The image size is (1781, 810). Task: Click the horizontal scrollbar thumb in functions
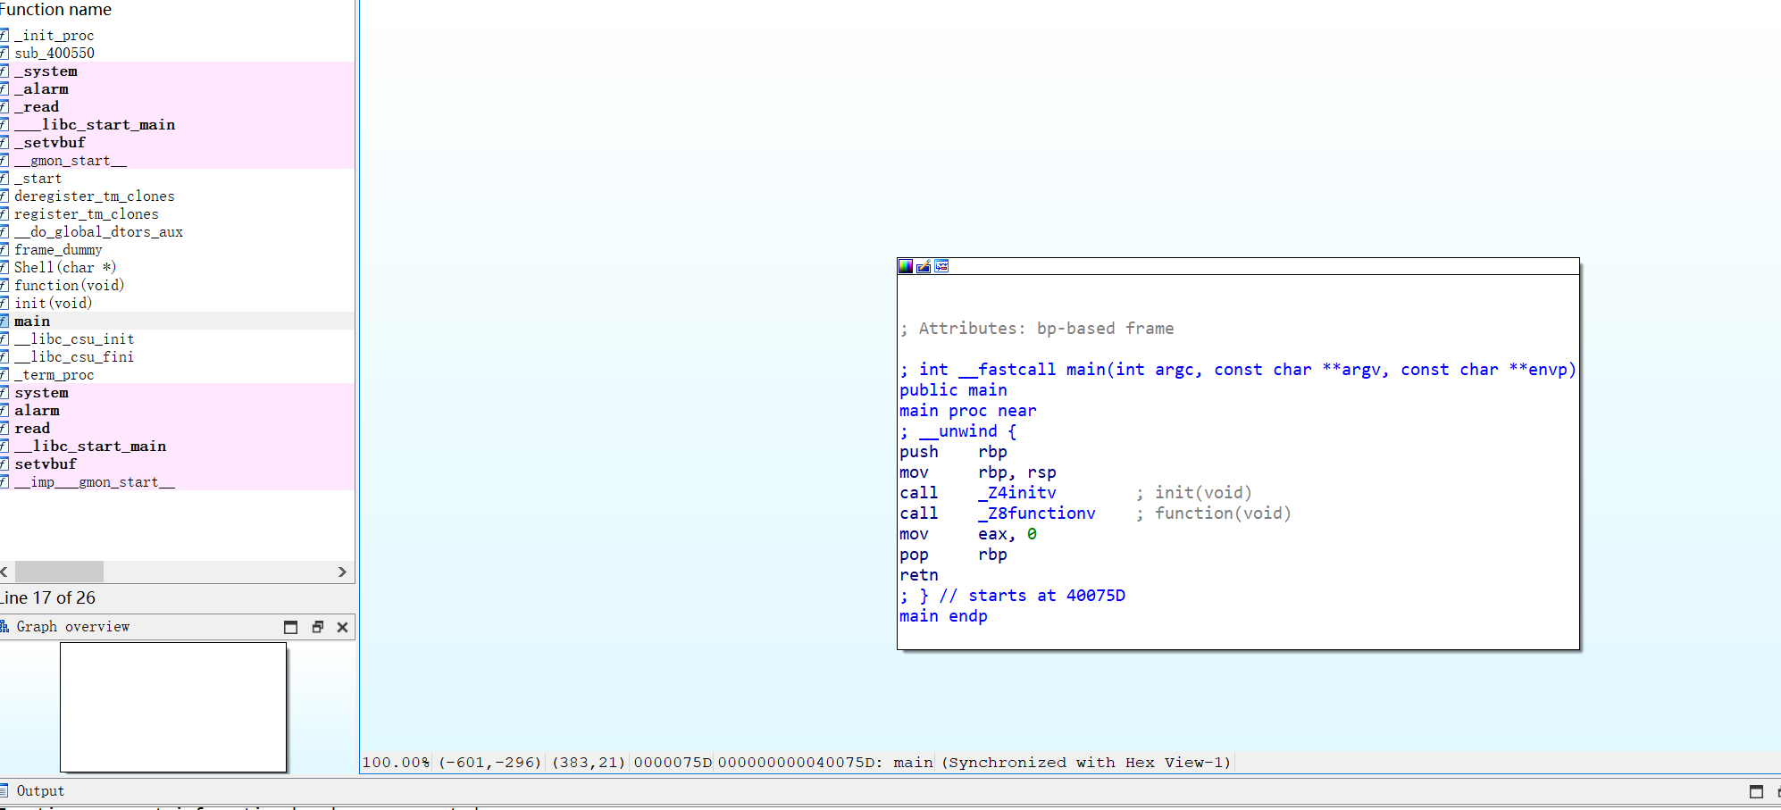click(59, 572)
